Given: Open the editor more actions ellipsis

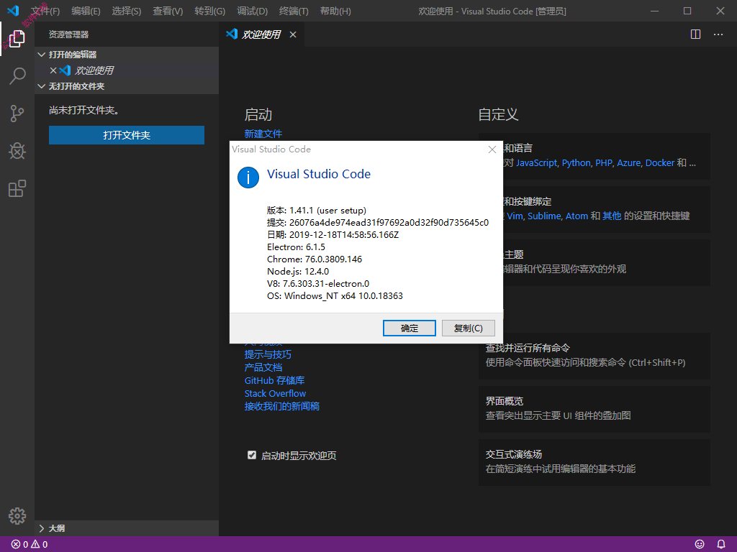Looking at the screenshot, I should point(718,34).
